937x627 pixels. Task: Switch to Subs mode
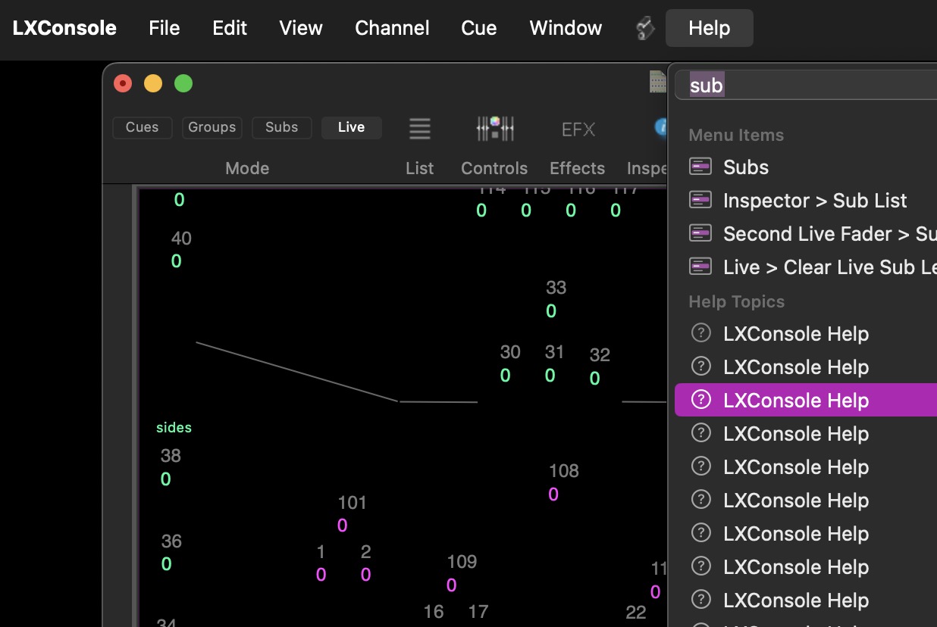click(x=281, y=127)
